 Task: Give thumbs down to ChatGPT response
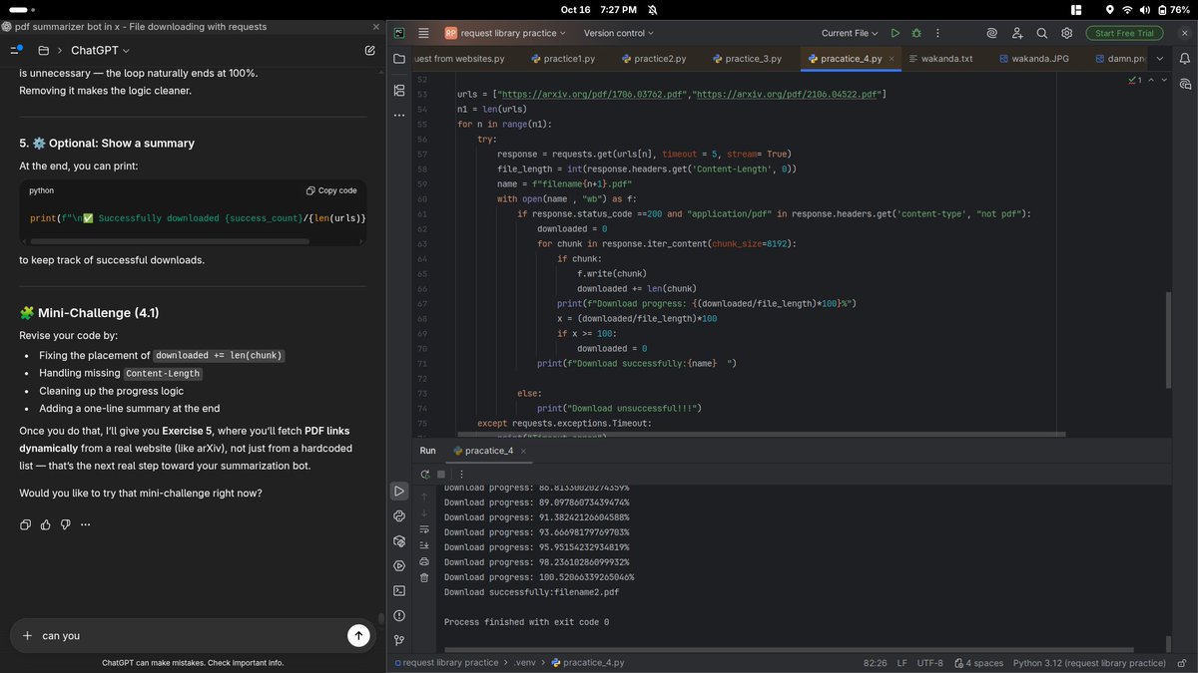(66, 524)
